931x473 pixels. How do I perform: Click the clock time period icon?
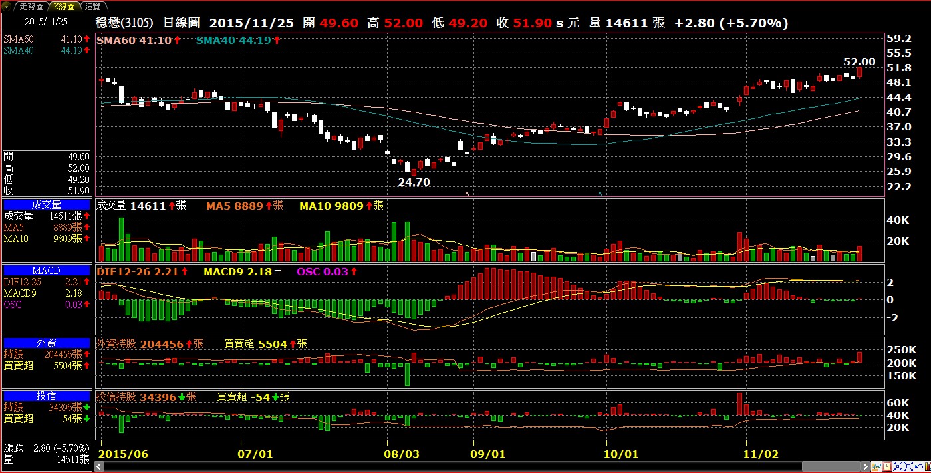coord(887,466)
